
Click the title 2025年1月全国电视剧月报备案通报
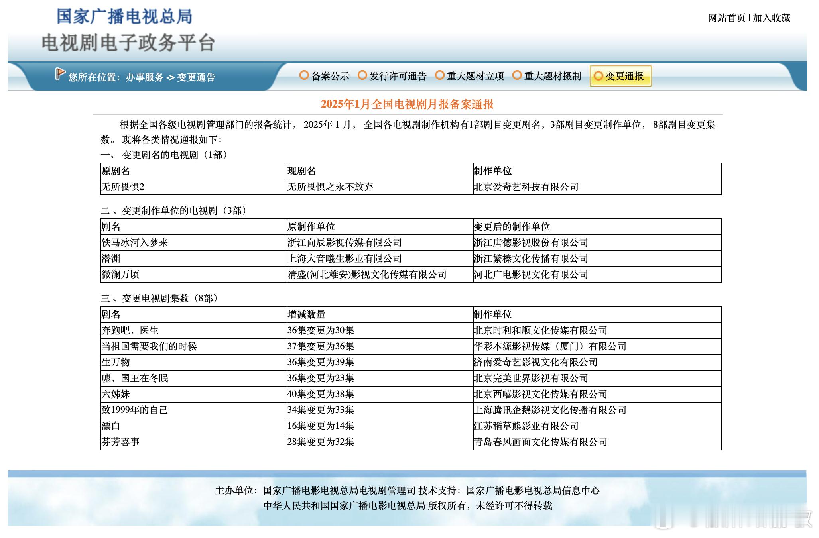(407, 104)
